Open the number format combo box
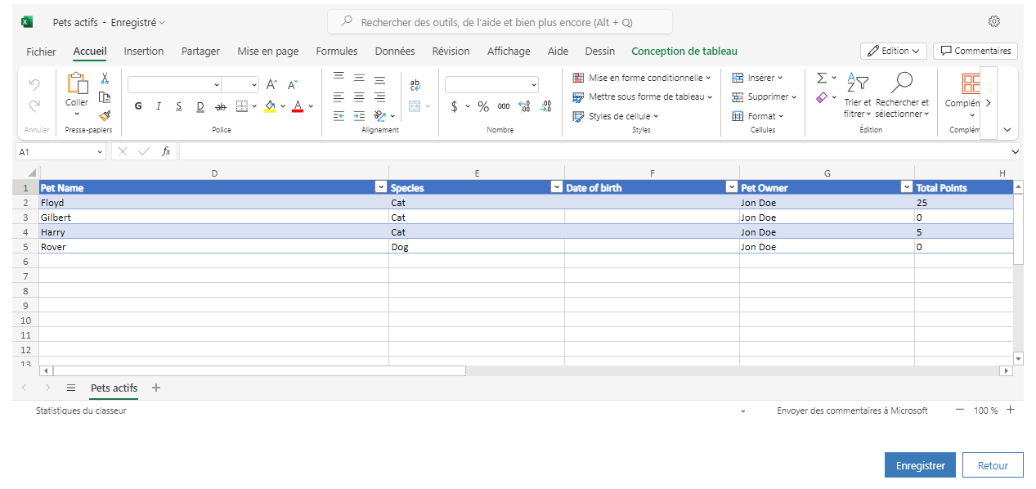The height and width of the screenshot is (489, 1036). [x=492, y=84]
